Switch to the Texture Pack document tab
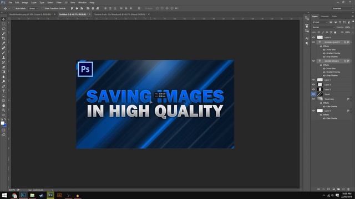This screenshot has width=355, height=199. [120, 14]
